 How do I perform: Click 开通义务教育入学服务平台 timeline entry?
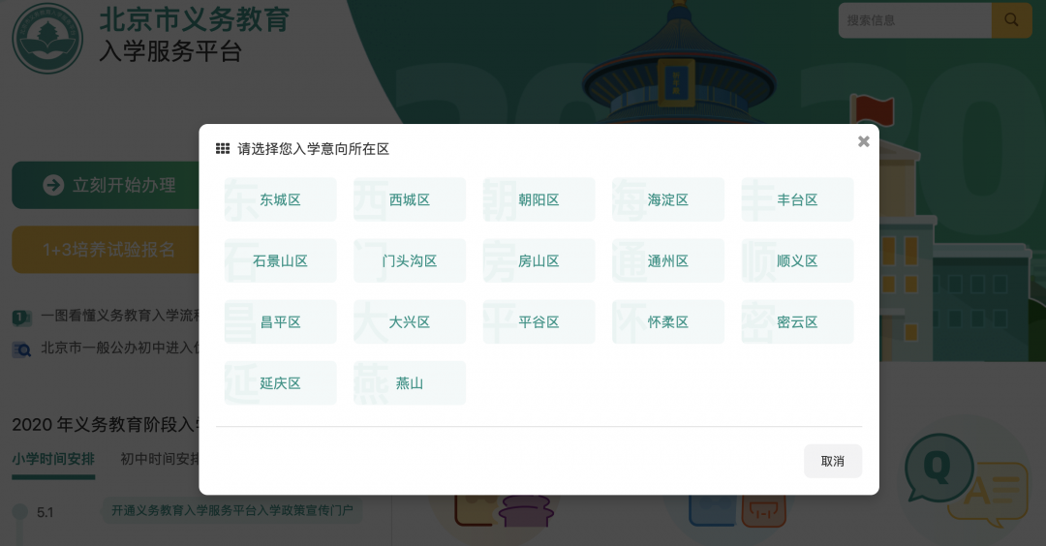coord(232,510)
